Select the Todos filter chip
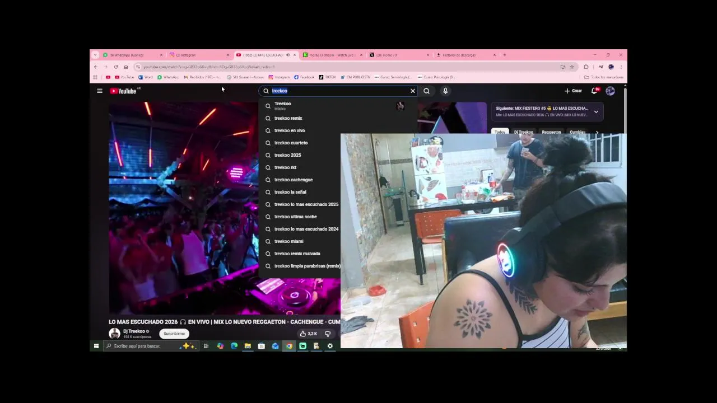 click(500, 132)
